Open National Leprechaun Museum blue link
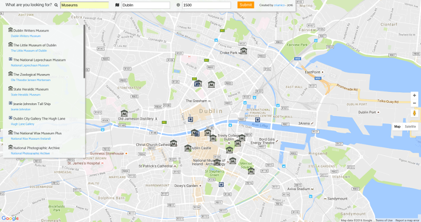This screenshot has height=222, width=421. 30,66
